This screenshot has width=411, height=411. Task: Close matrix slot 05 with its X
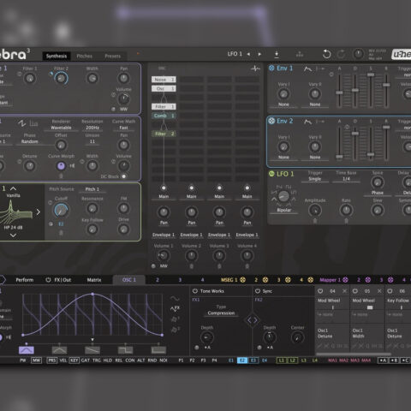click(379, 291)
